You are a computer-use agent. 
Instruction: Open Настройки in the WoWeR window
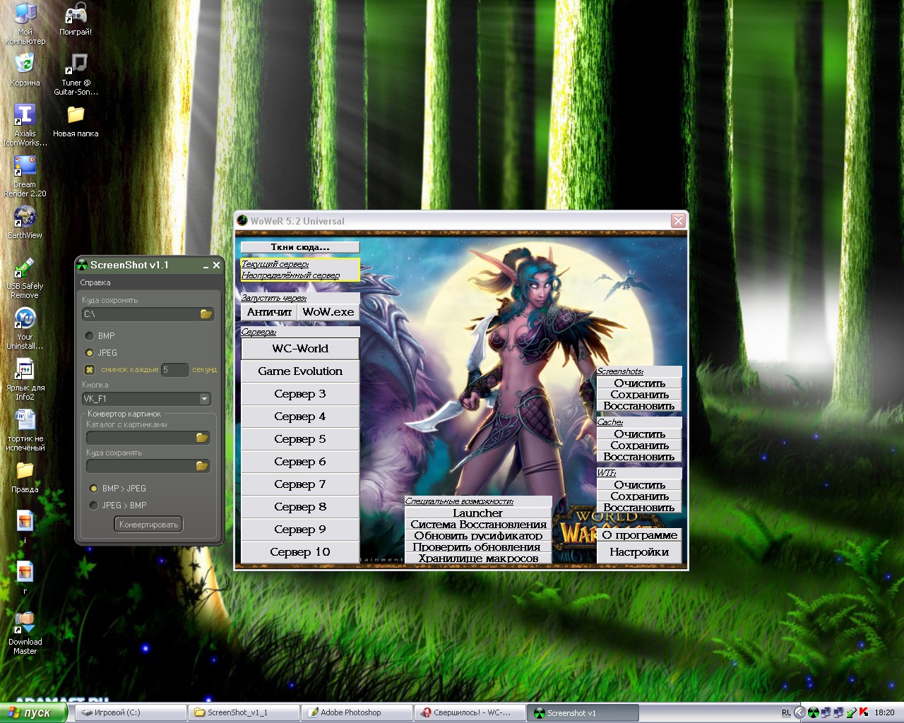tap(639, 552)
